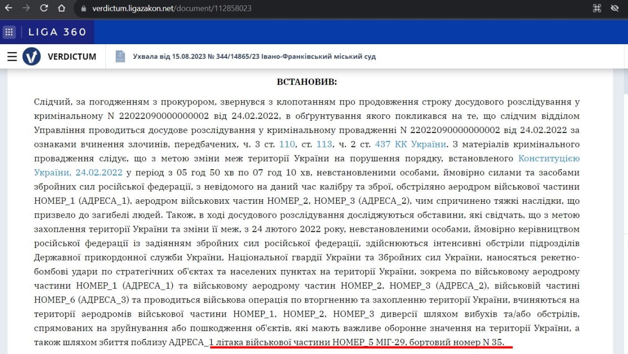Open article 113 link
Viewport: 628px width, 354px height.
324,144
